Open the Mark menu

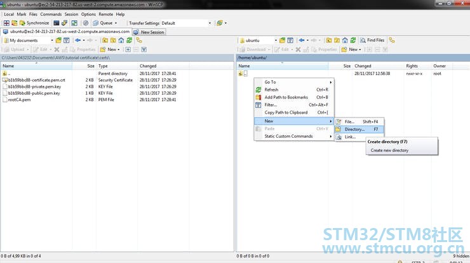(x=22, y=15)
